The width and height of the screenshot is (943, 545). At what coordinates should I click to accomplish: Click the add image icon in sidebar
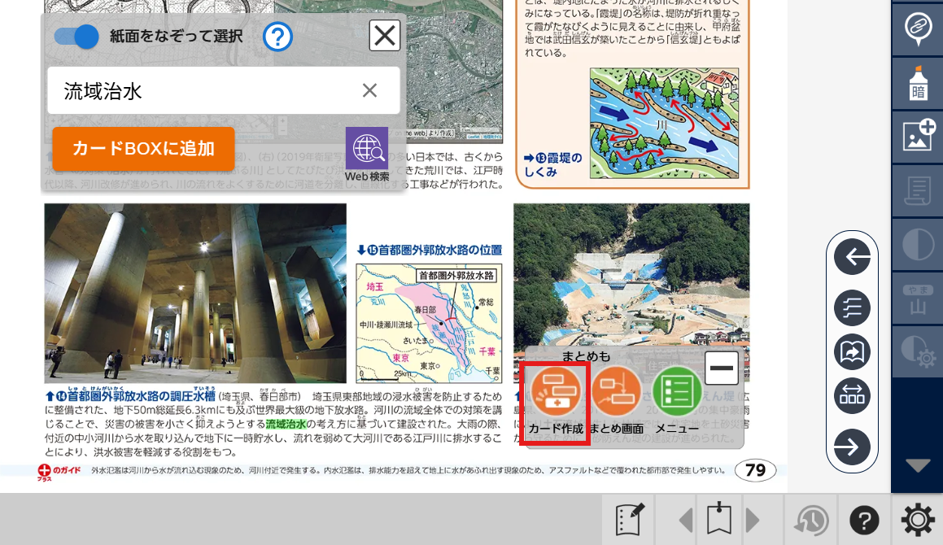[x=918, y=137]
